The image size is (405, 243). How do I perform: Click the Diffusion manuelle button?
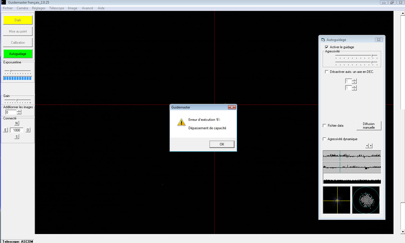pos(369,126)
